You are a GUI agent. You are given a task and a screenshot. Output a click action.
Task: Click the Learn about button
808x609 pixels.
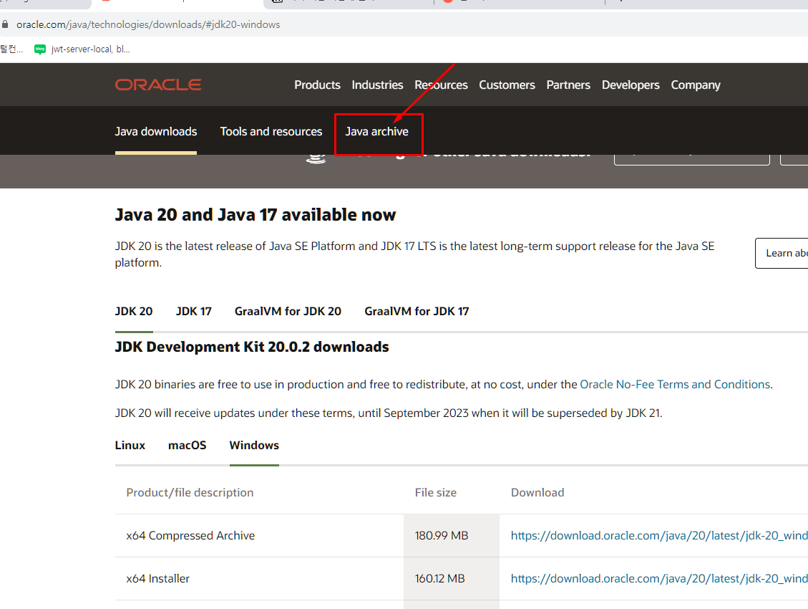782,253
